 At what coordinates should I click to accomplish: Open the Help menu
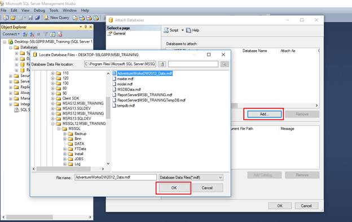pyautogui.click(x=85, y=10)
